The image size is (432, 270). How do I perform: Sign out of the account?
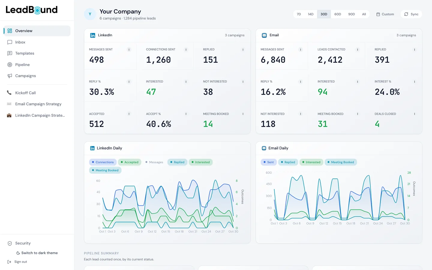click(17, 262)
